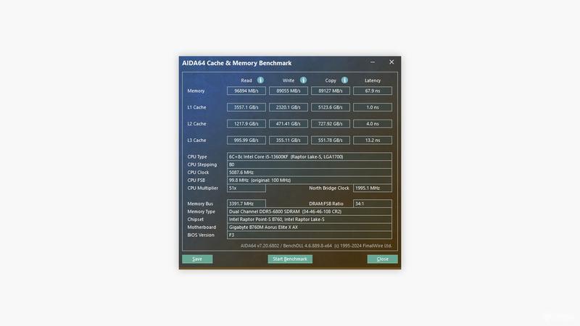Select L3 Cache Read 995.99 GB/s
The height and width of the screenshot is (326, 580).
tap(246, 141)
